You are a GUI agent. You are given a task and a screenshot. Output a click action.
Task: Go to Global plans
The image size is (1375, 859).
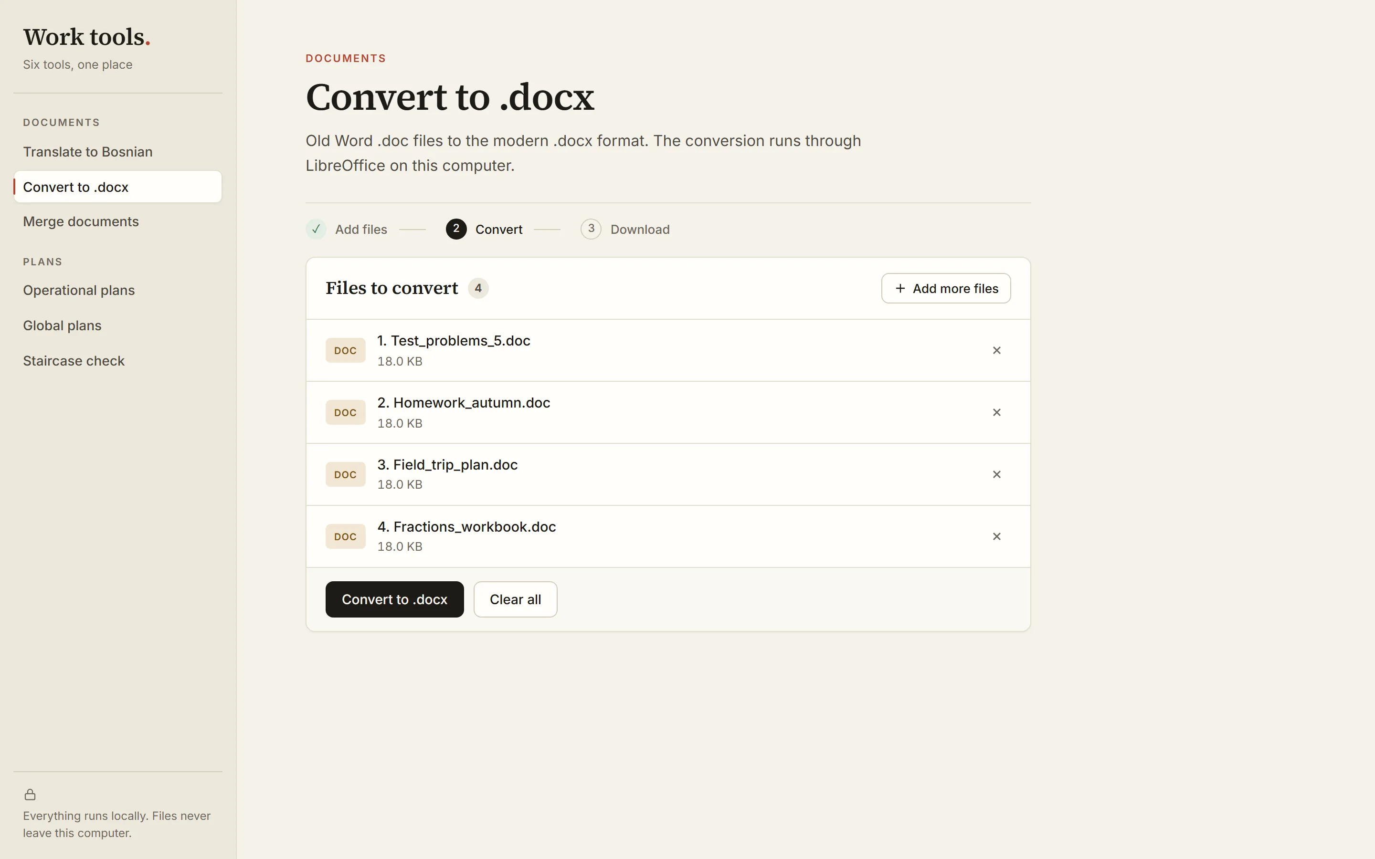pos(117,325)
